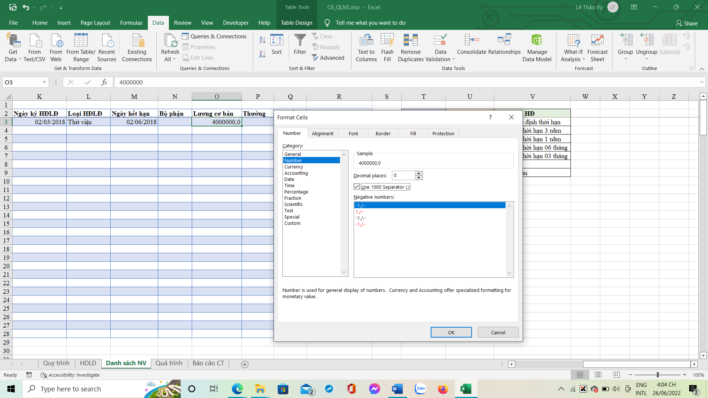The height and width of the screenshot is (398, 708).
Task: Open Firefox from the taskbar
Action: pyautogui.click(x=443, y=389)
